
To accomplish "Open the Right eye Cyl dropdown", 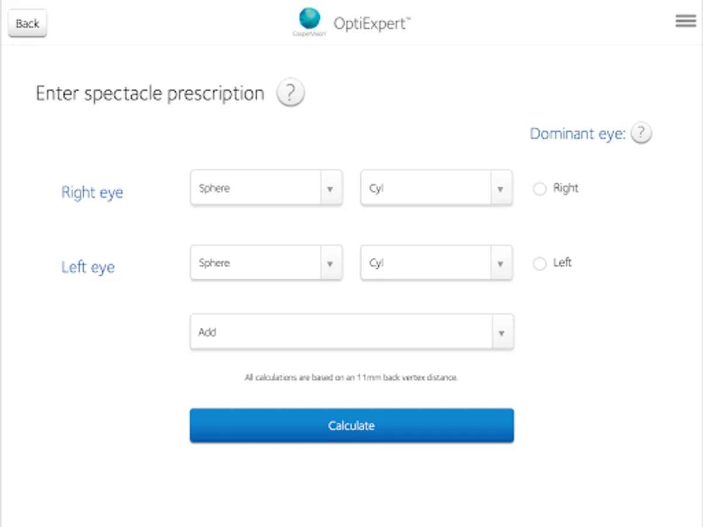I will 425,189.
